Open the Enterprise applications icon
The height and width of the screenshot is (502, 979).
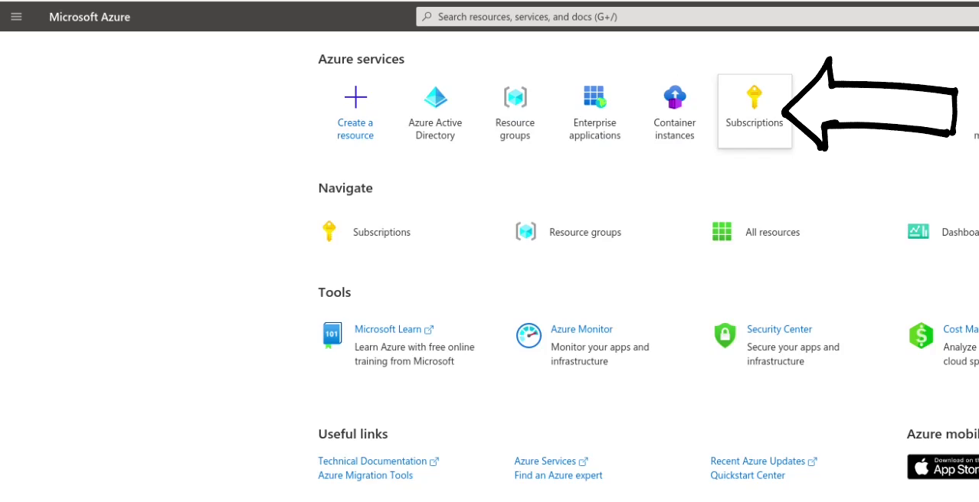pyautogui.click(x=594, y=96)
